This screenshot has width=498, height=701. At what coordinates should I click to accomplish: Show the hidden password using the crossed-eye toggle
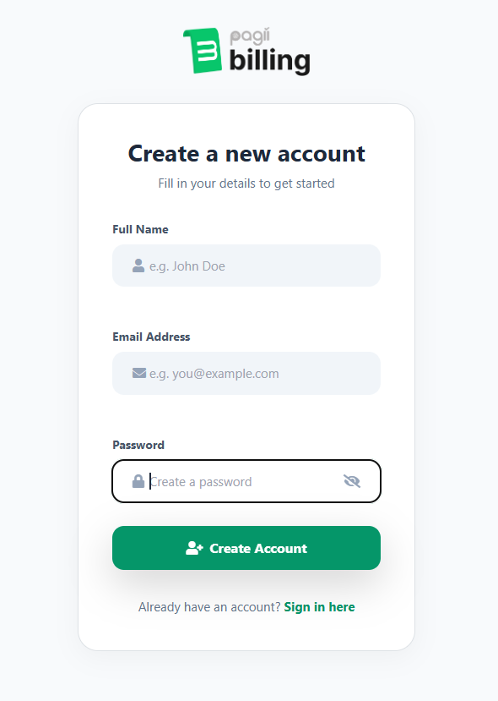tap(351, 481)
